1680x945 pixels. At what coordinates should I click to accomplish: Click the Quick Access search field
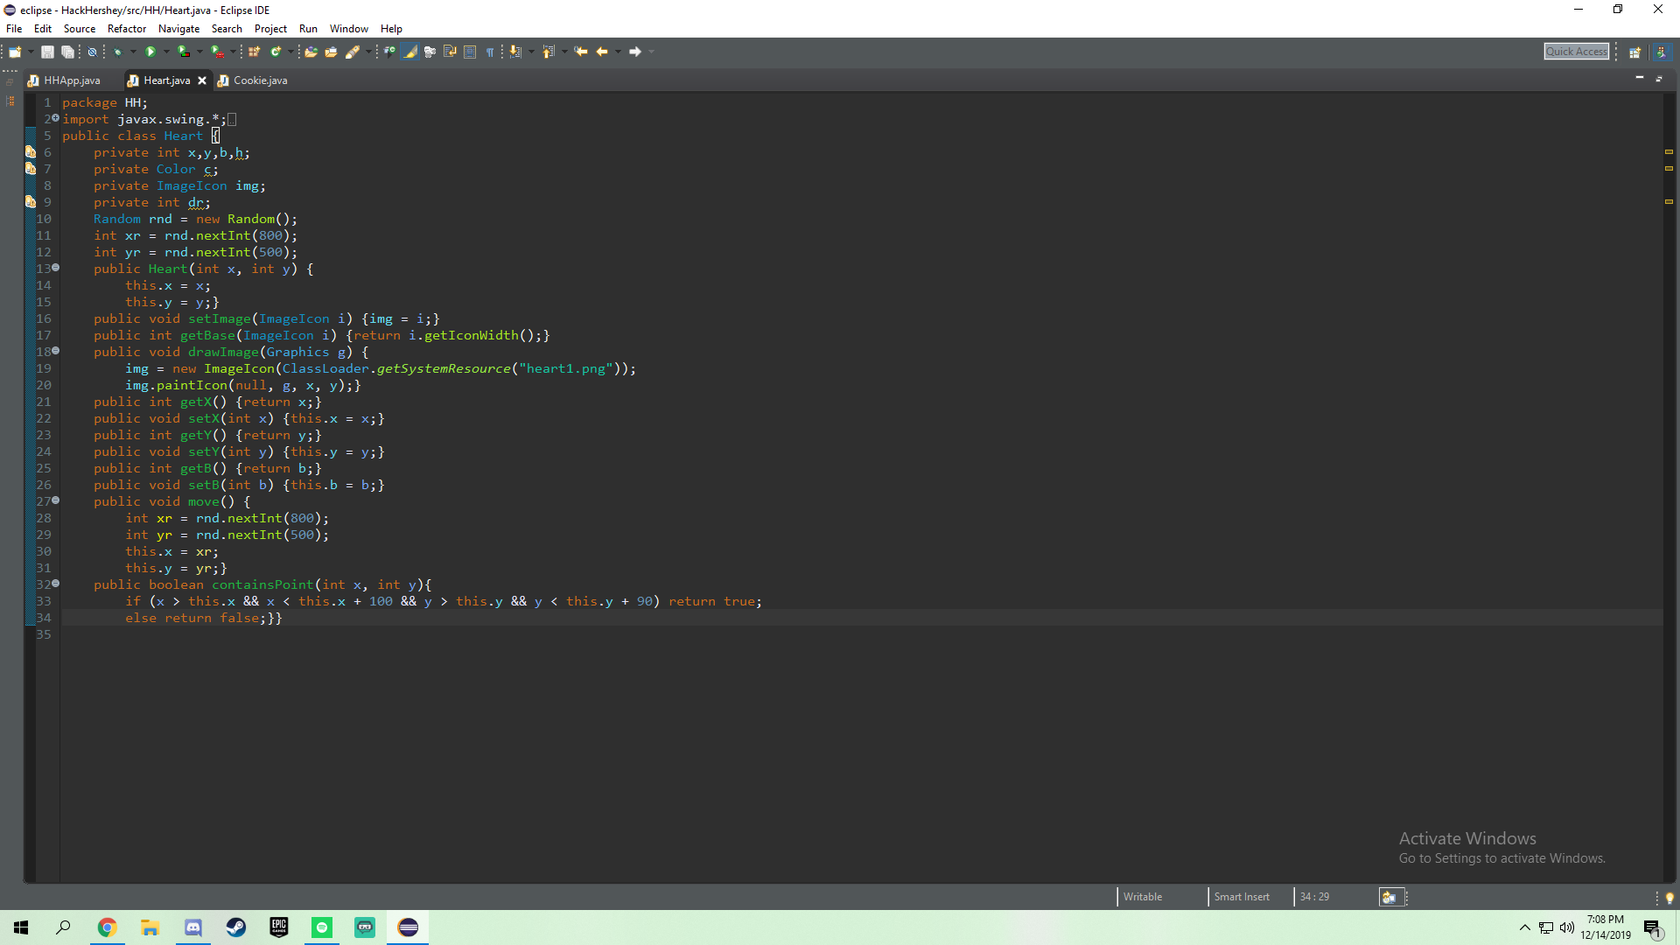pos(1576,52)
